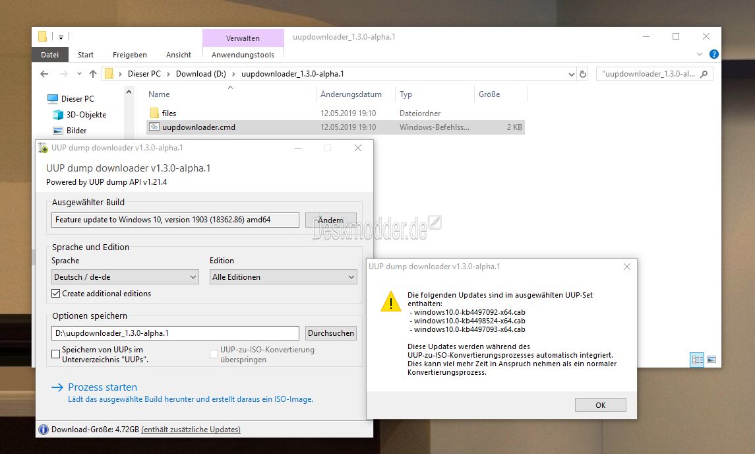This screenshot has width=755, height=454.
Task: Click OK in the updates warning dialog
Action: 601,405
